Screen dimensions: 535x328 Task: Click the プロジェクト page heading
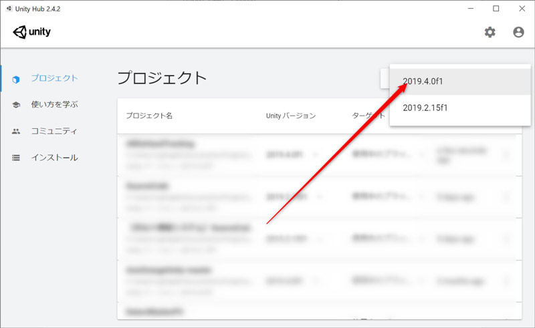[162, 77]
